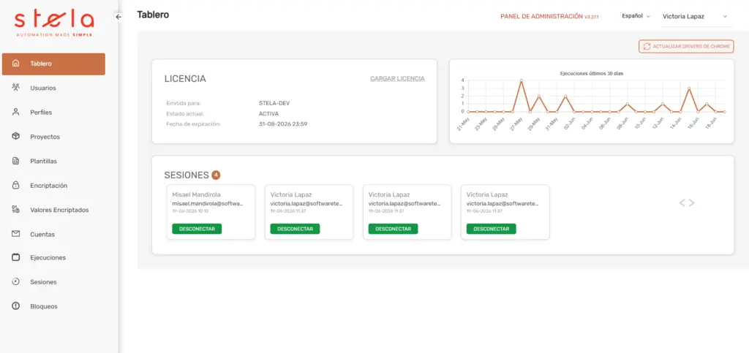
Task: Click misael.mandirola email address
Action: [208, 203]
